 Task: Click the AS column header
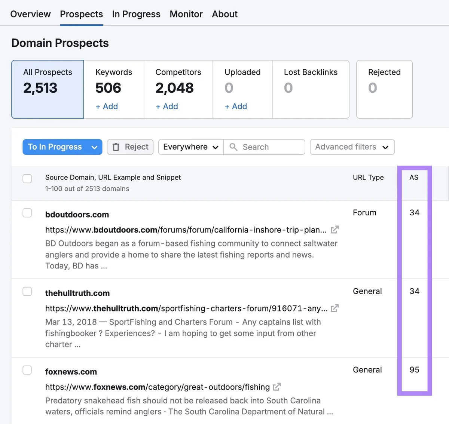pyautogui.click(x=414, y=177)
